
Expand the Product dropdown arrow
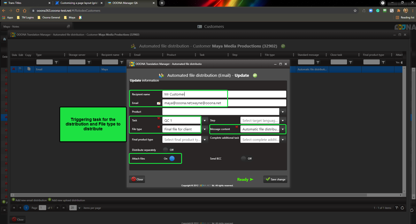tap(283, 112)
